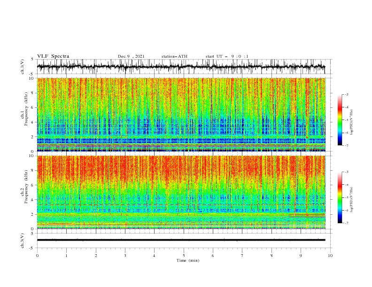This screenshot has height=287, width=372.
Task: Click time axis tick label "7"
Action: tap(242, 256)
